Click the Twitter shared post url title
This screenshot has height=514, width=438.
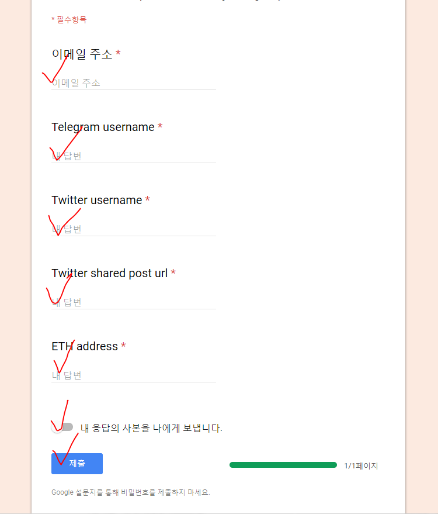[x=109, y=274]
